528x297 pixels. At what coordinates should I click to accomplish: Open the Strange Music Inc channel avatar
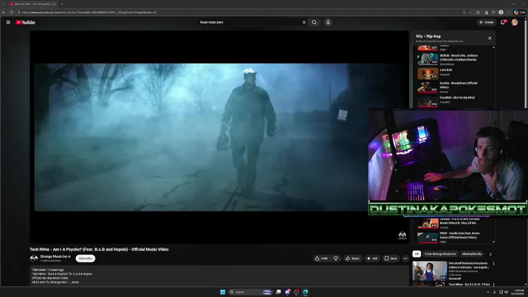click(34, 258)
